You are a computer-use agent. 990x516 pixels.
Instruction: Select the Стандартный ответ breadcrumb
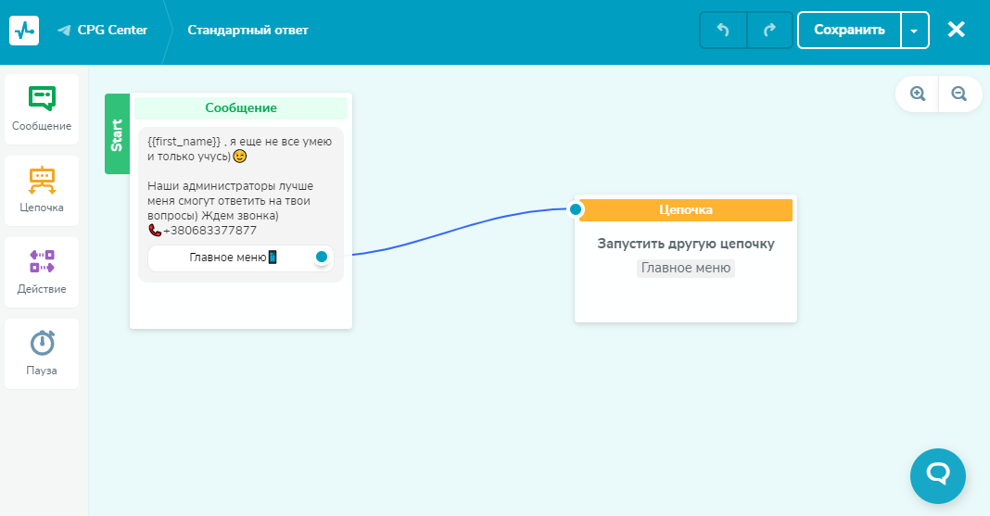[247, 30]
